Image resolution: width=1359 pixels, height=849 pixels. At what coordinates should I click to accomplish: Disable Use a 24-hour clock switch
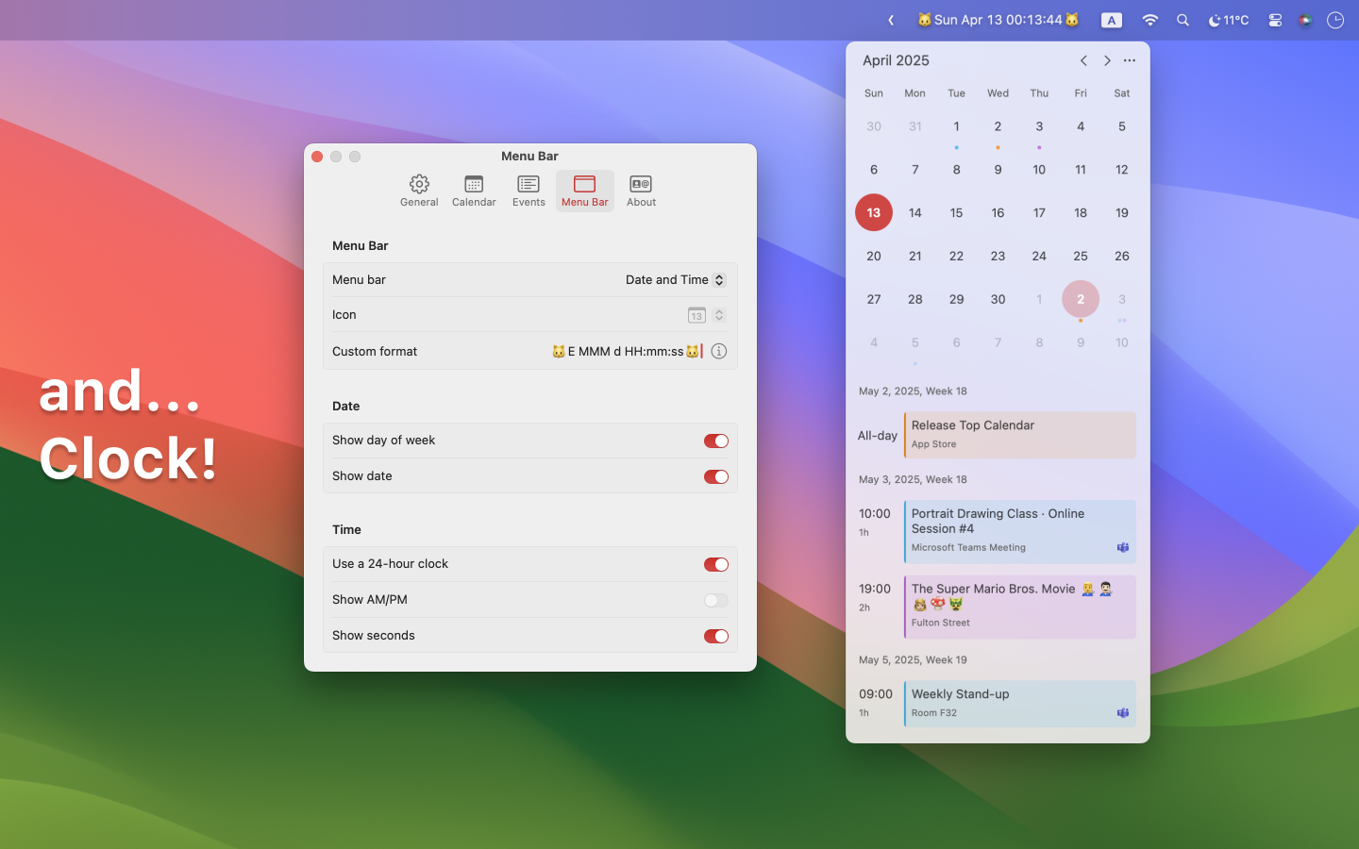coord(716,564)
